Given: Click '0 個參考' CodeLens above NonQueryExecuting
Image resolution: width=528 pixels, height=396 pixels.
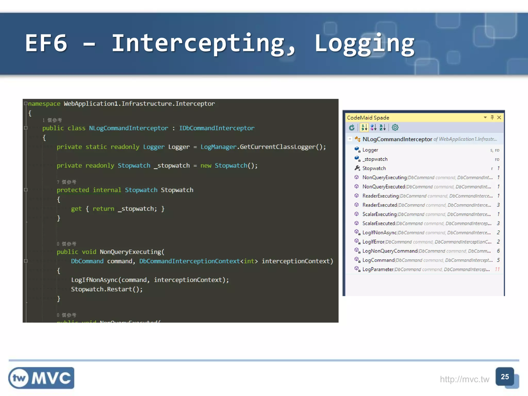Looking at the screenshot, I should point(67,244).
